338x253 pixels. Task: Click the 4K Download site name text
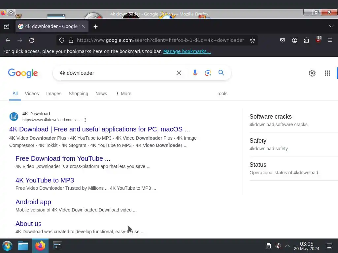tap(36, 114)
